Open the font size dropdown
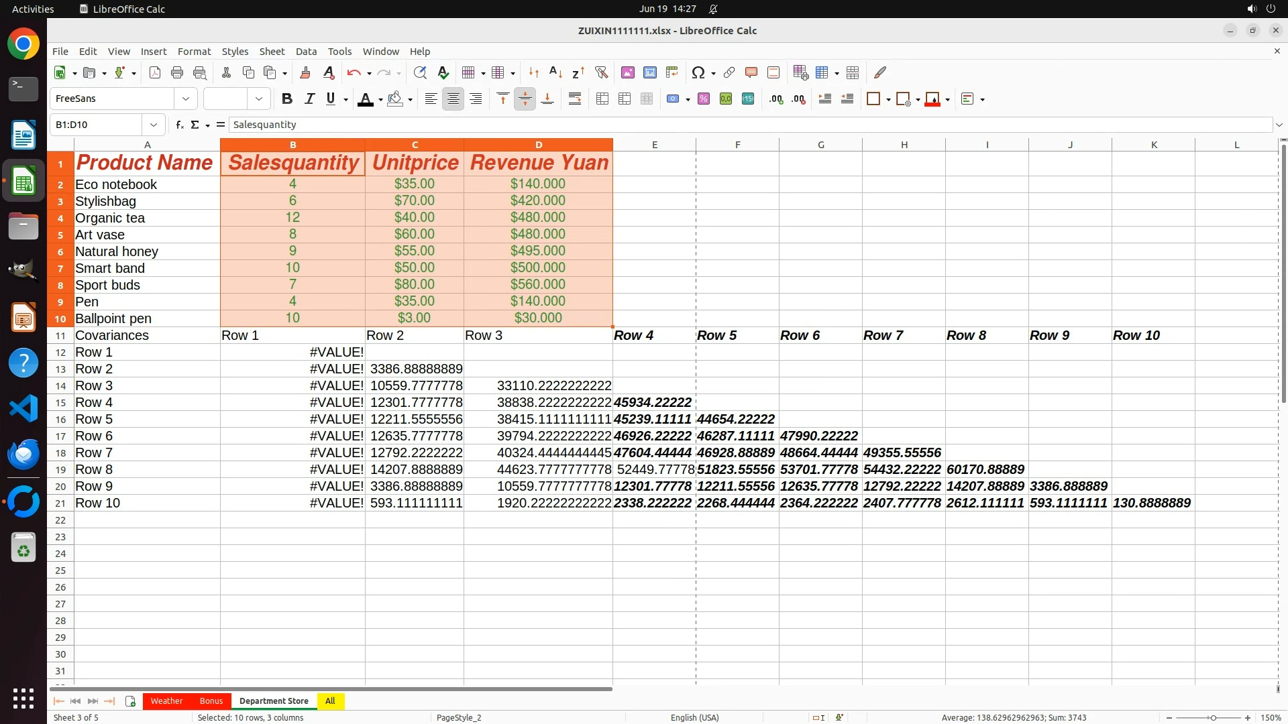The height and width of the screenshot is (724, 1288). click(259, 99)
